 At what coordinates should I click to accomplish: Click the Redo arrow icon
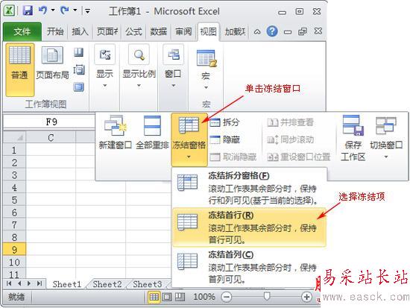click(x=64, y=10)
